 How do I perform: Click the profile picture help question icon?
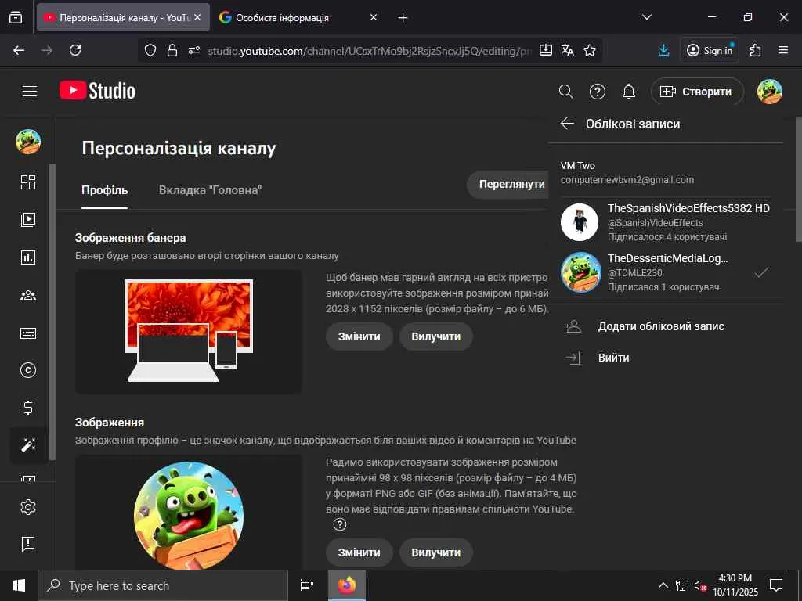click(x=340, y=524)
